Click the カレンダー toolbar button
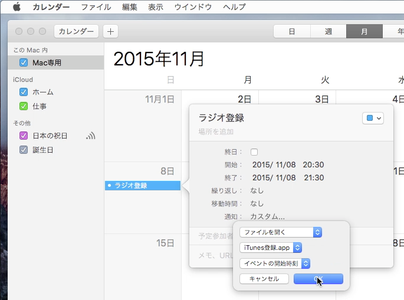Image resolution: width=404 pixels, height=300 pixels. 76,31
